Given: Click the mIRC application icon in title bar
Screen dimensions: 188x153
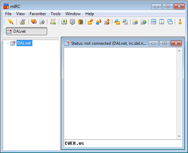Looking at the screenshot, I should (x=6, y=6).
